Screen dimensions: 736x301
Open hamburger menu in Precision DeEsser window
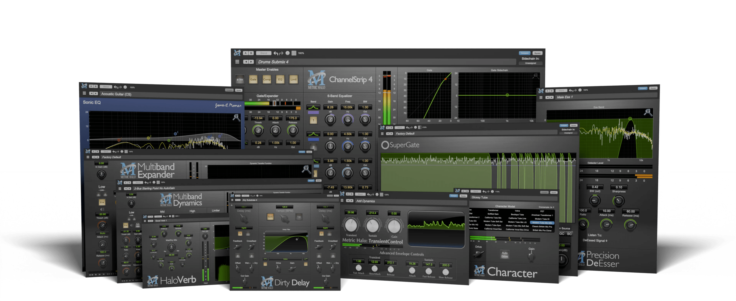[x=541, y=98]
